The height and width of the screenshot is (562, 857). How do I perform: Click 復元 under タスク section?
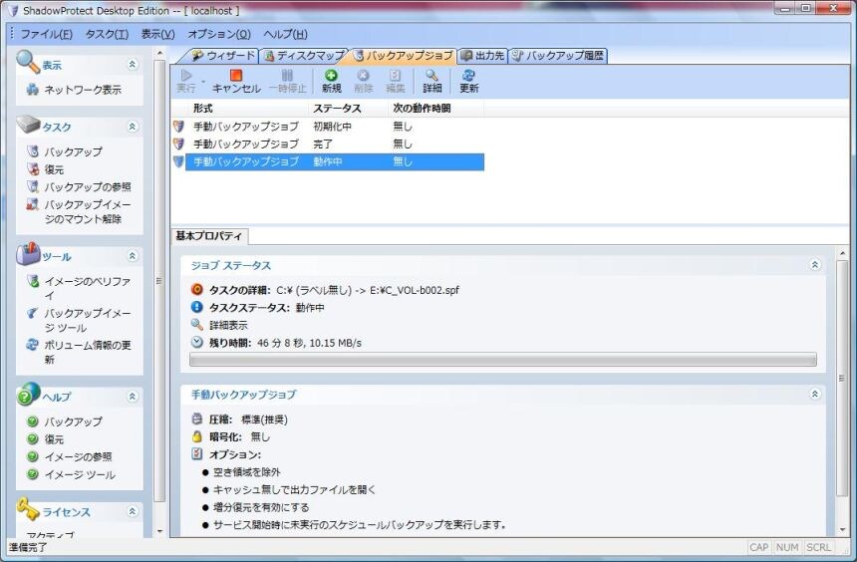54,169
